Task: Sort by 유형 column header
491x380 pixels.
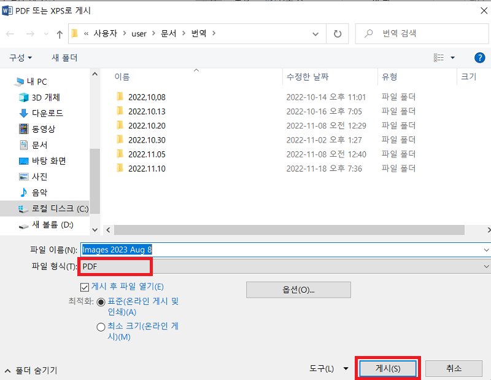Action: [389, 77]
